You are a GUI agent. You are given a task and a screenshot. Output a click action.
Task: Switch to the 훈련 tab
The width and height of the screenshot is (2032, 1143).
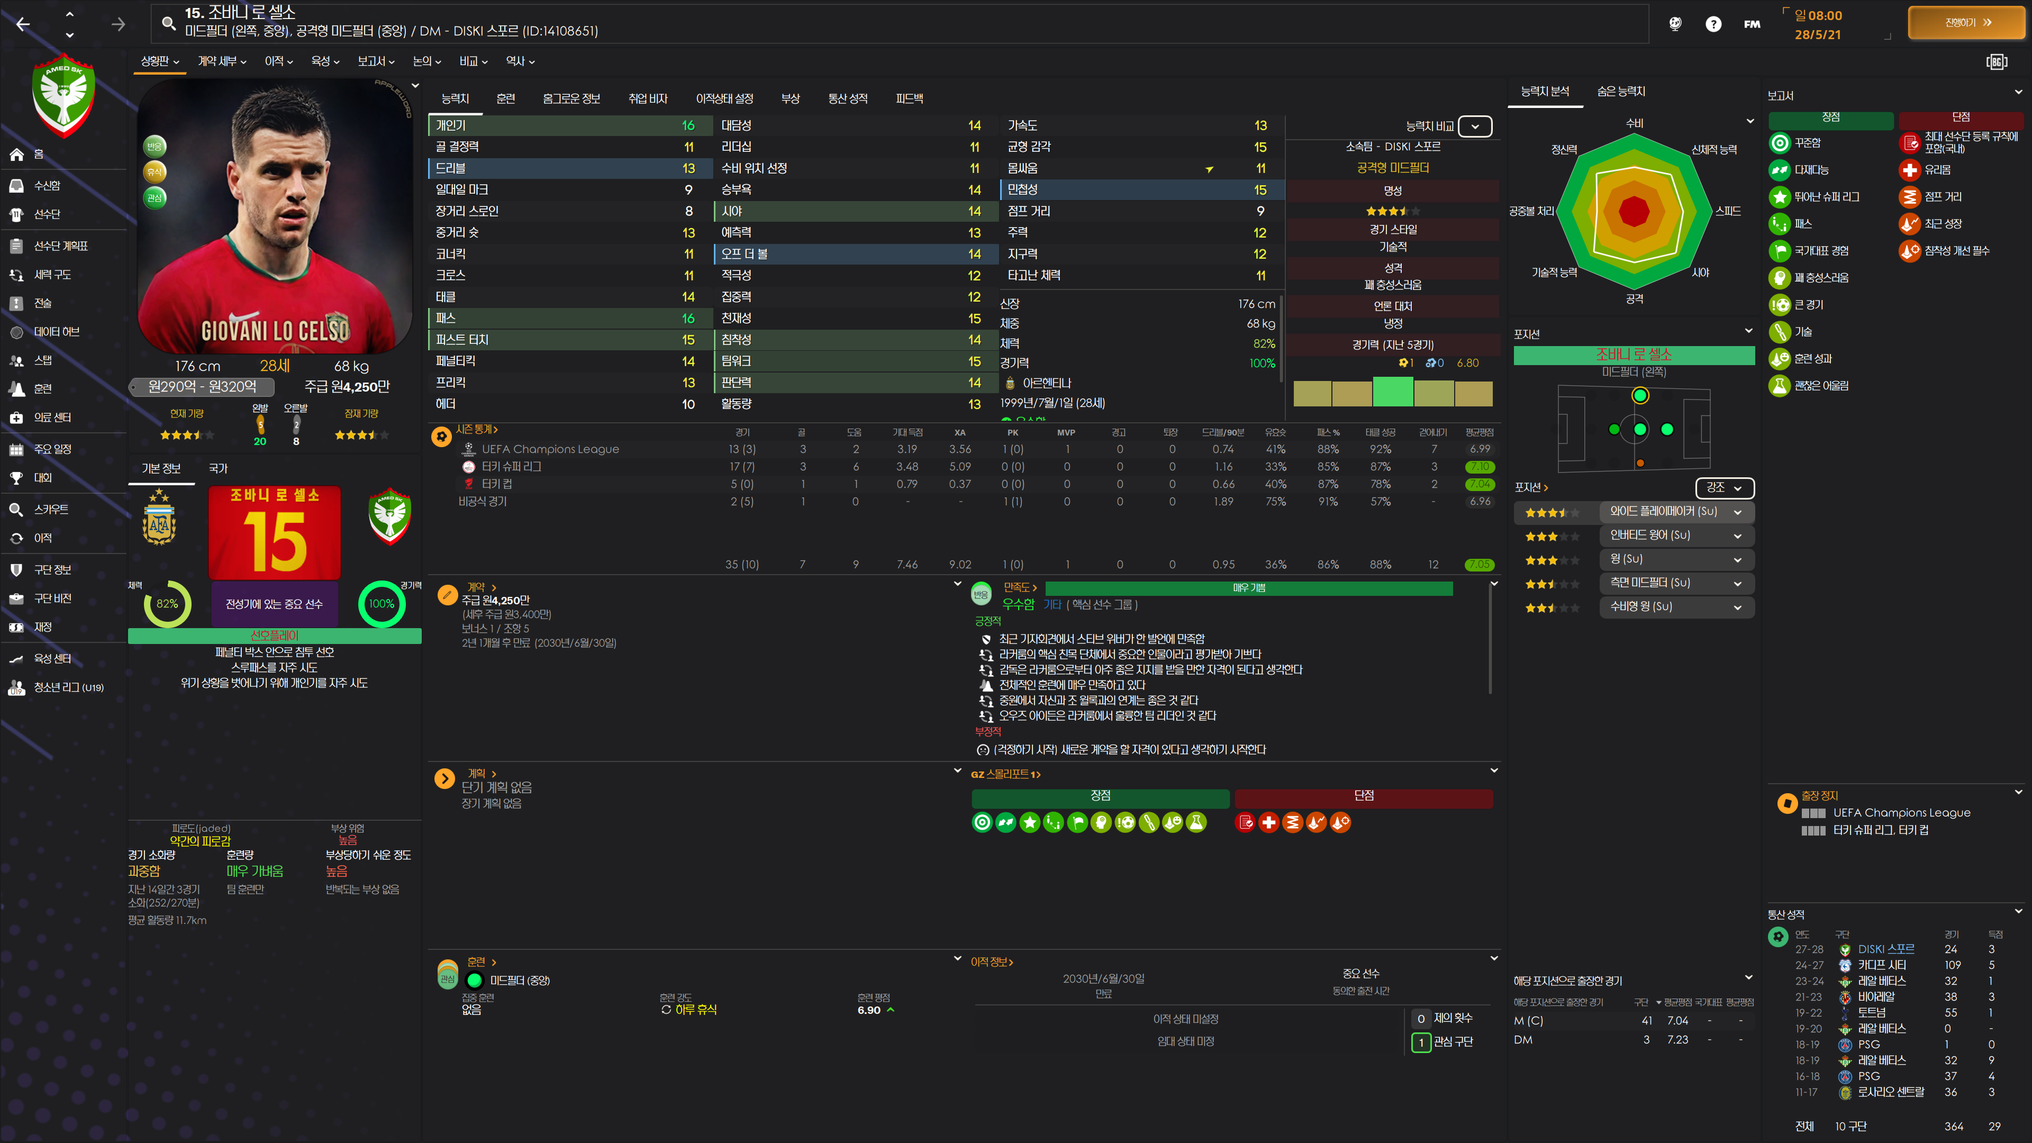pos(506,98)
